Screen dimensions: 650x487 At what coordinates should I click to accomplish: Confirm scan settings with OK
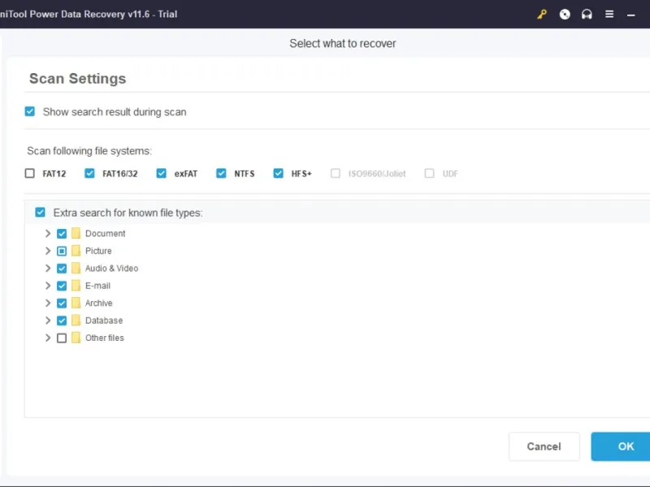point(621,446)
